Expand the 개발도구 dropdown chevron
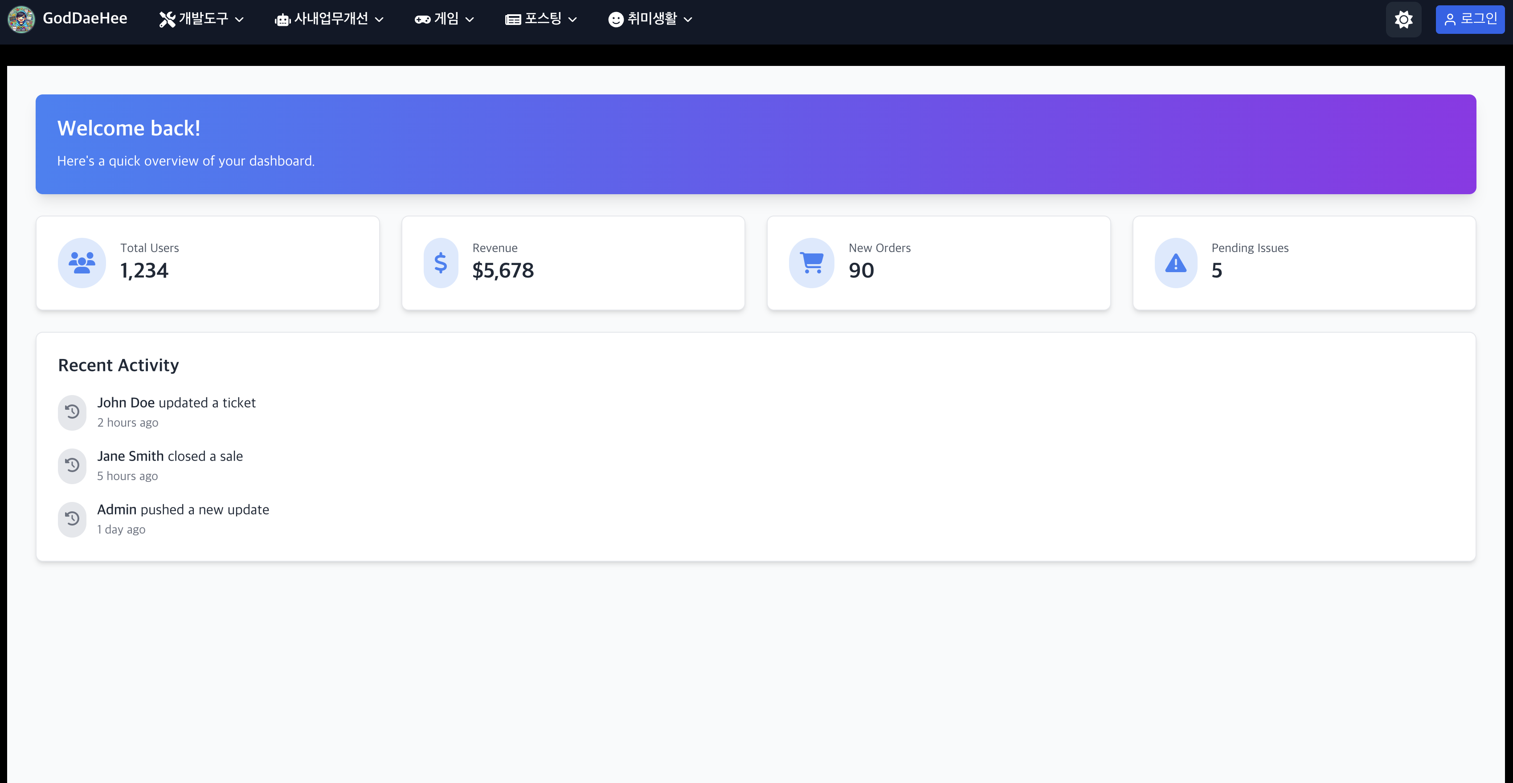Screen dimensions: 1513x783 pyautogui.click(x=239, y=19)
